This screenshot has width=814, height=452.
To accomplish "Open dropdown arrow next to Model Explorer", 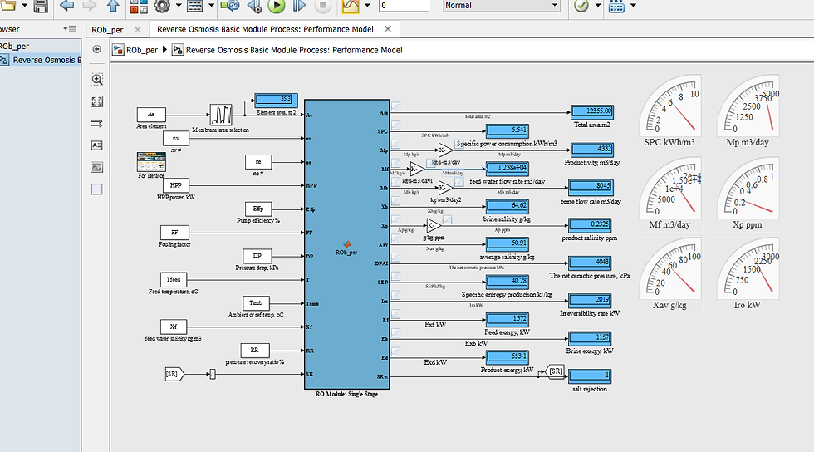I will point(211,6).
